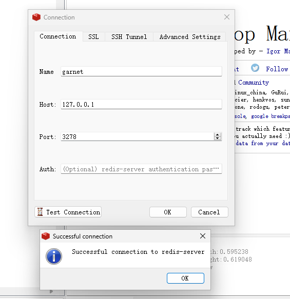Cancel the connection dialog
290x299 pixels.
pyautogui.click(x=209, y=212)
